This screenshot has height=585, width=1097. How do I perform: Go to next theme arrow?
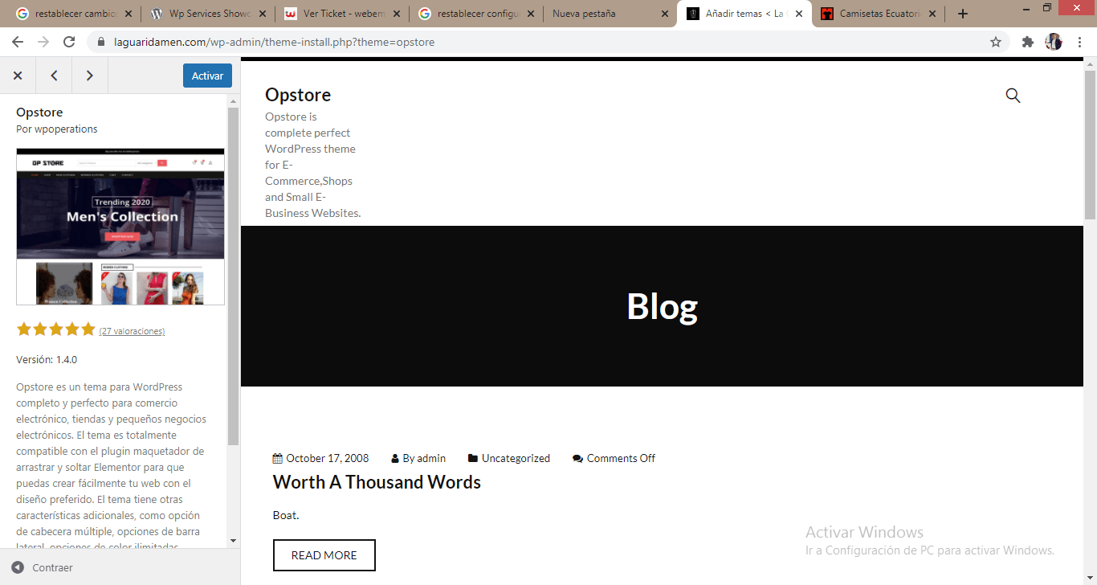coord(90,76)
